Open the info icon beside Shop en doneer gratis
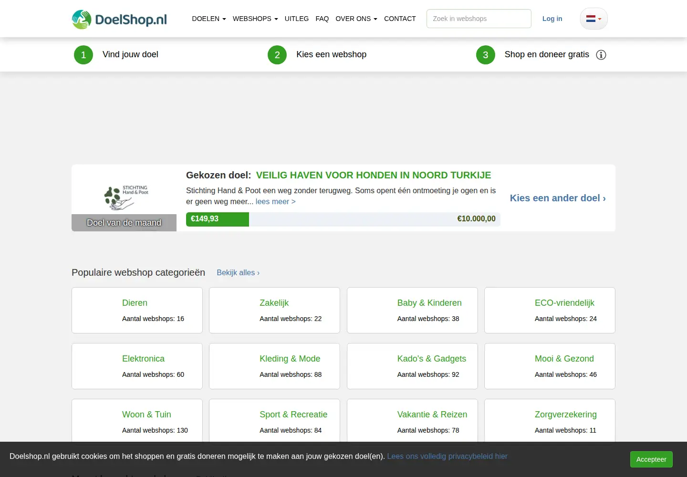 coord(601,55)
